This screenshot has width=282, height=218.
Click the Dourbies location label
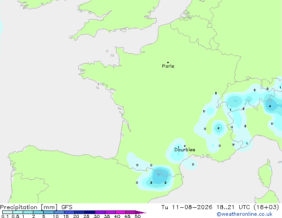(185, 149)
